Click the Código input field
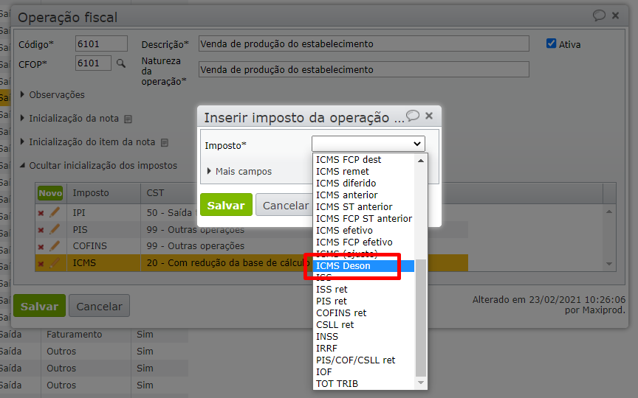The width and height of the screenshot is (638, 398). [x=101, y=43]
